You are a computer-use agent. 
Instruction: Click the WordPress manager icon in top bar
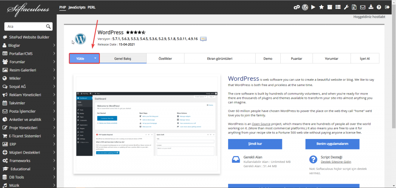(x=305, y=7)
